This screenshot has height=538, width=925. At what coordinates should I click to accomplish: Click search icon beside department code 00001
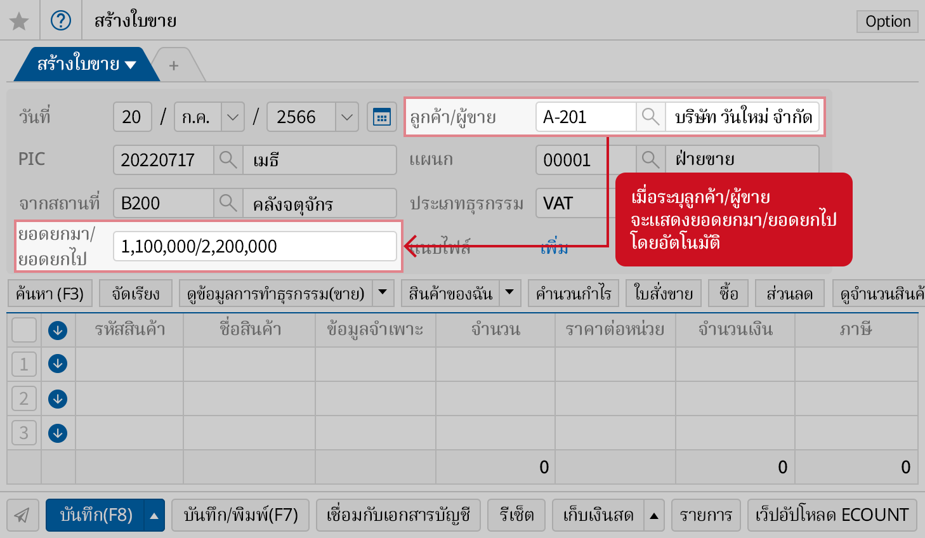(650, 160)
